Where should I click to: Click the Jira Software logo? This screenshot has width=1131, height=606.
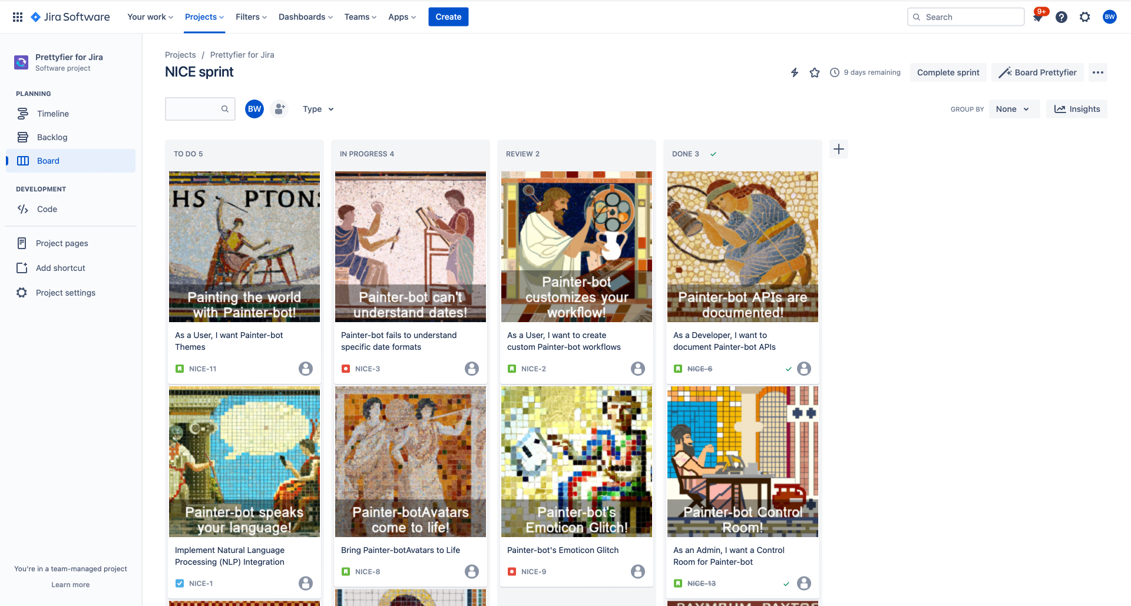click(70, 17)
